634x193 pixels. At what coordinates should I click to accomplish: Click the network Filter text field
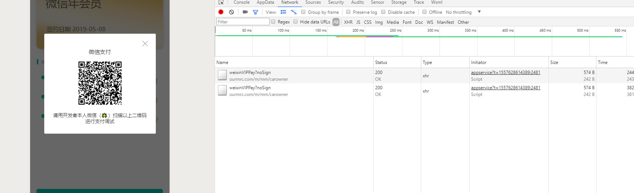coord(243,22)
